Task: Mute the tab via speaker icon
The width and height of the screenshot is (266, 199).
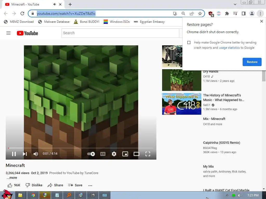Action: click(55, 4)
